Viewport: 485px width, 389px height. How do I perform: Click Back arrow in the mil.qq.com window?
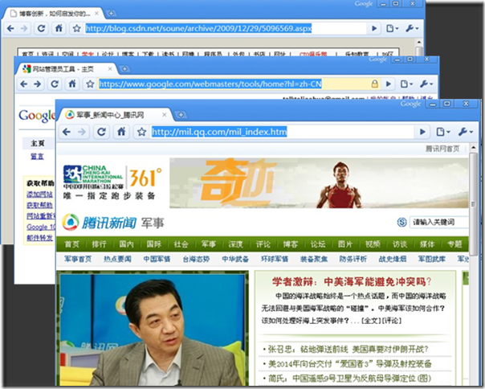point(67,132)
